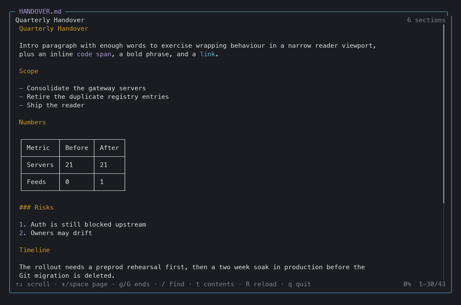This screenshot has width=461, height=305.
Task: Click the Servers 'Before' value 21
Action: point(77,165)
